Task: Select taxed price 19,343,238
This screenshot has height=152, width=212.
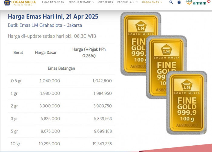Action: point(102,144)
